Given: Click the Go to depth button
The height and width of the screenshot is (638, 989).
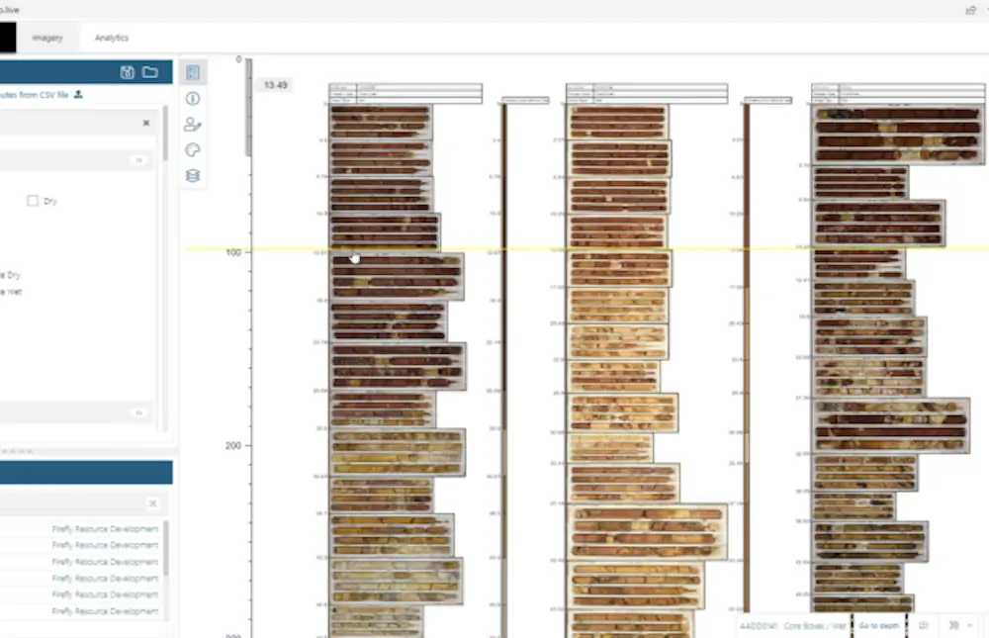Looking at the screenshot, I should 879,626.
